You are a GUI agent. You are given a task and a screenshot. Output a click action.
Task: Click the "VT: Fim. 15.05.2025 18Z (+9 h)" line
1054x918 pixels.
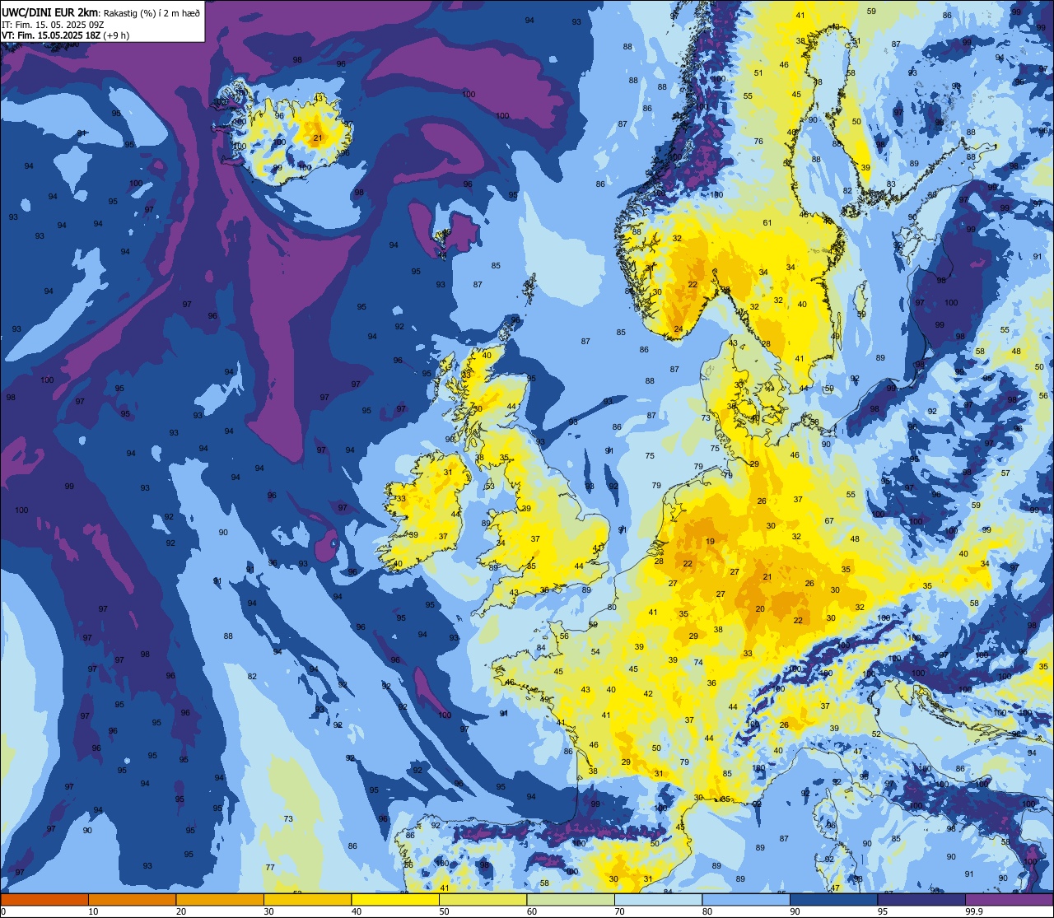point(66,35)
